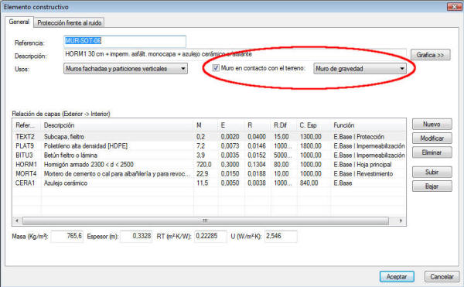The image size is (464, 287).
Task: Click 'E.Base | Revestimiento' function cell
Action: click(x=363, y=174)
